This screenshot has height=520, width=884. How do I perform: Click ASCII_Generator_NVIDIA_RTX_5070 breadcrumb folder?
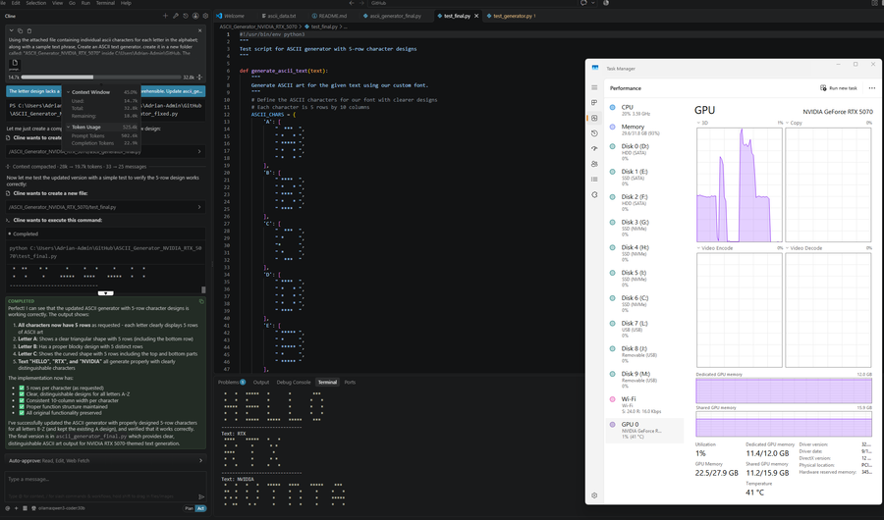pyautogui.click(x=257, y=26)
